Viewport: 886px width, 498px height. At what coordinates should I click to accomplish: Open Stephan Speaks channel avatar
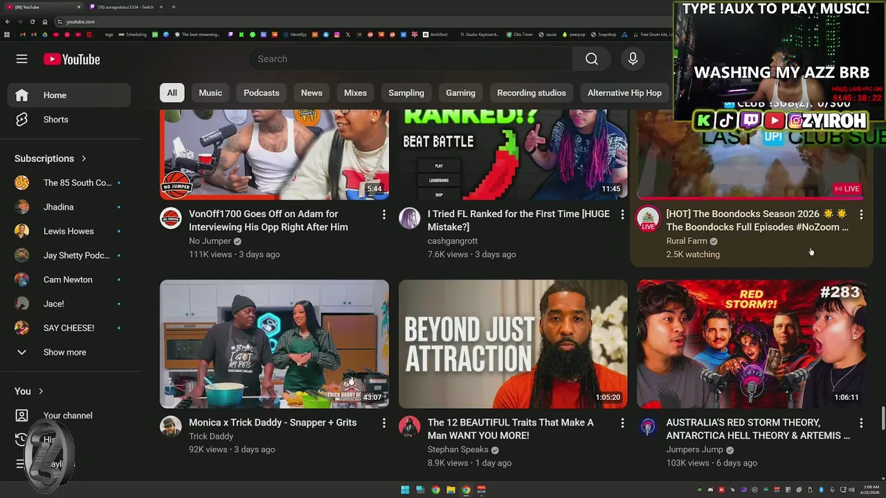(410, 427)
